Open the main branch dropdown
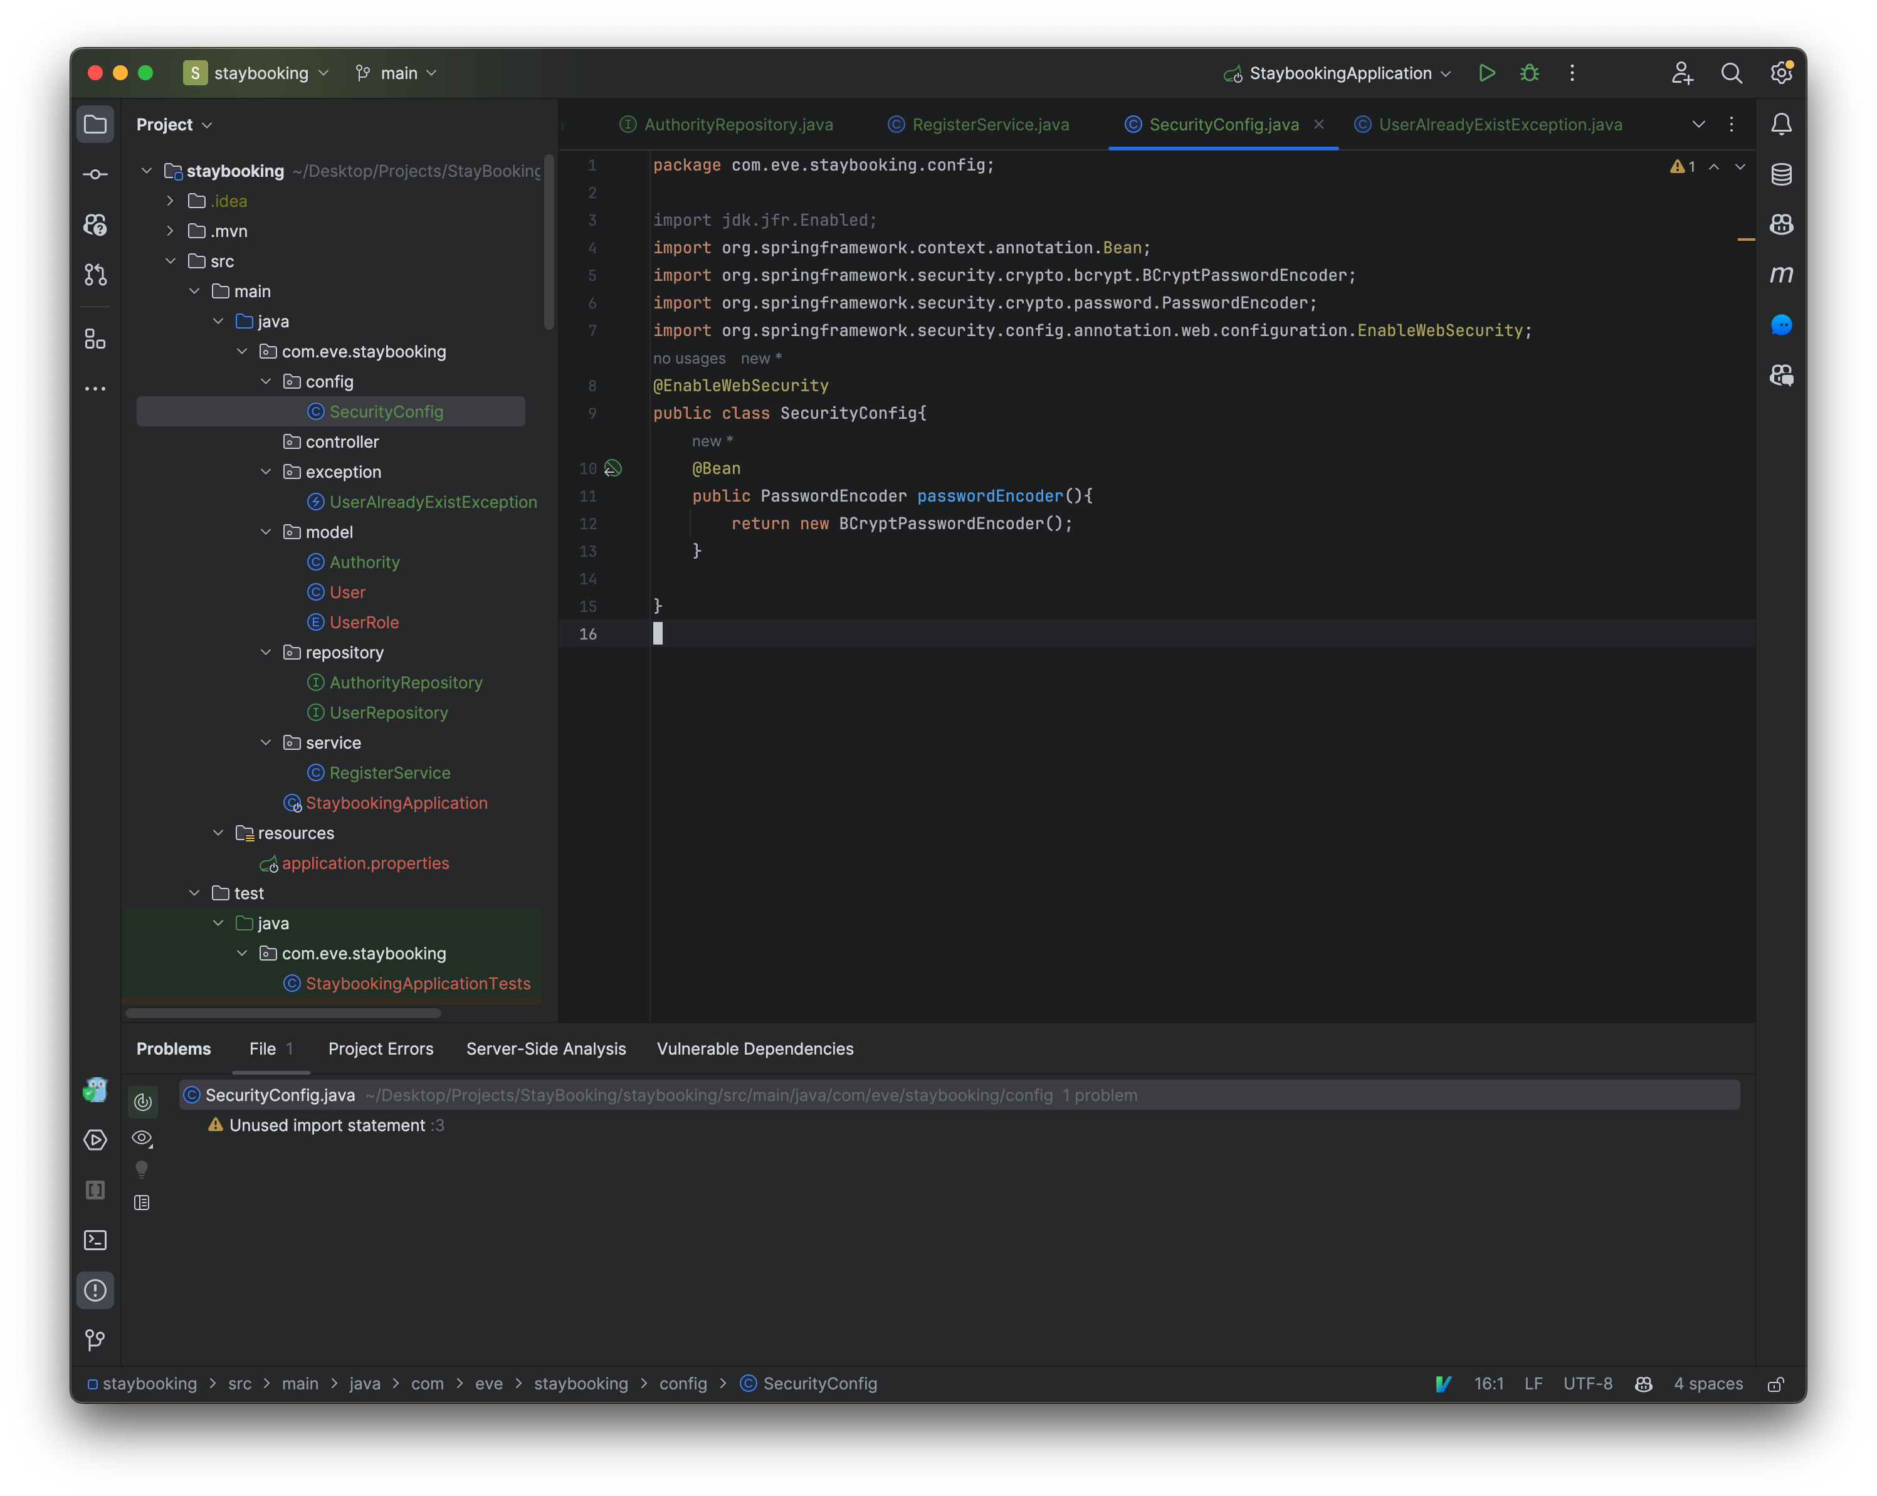This screenshot has height=1496, width=1877. [x=397, y=73]
